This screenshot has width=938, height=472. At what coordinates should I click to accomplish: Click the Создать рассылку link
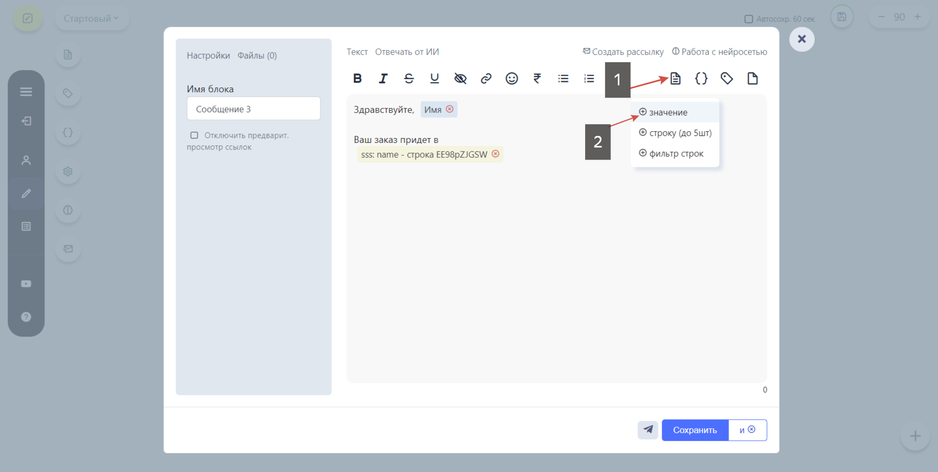[x=623, y=52]
